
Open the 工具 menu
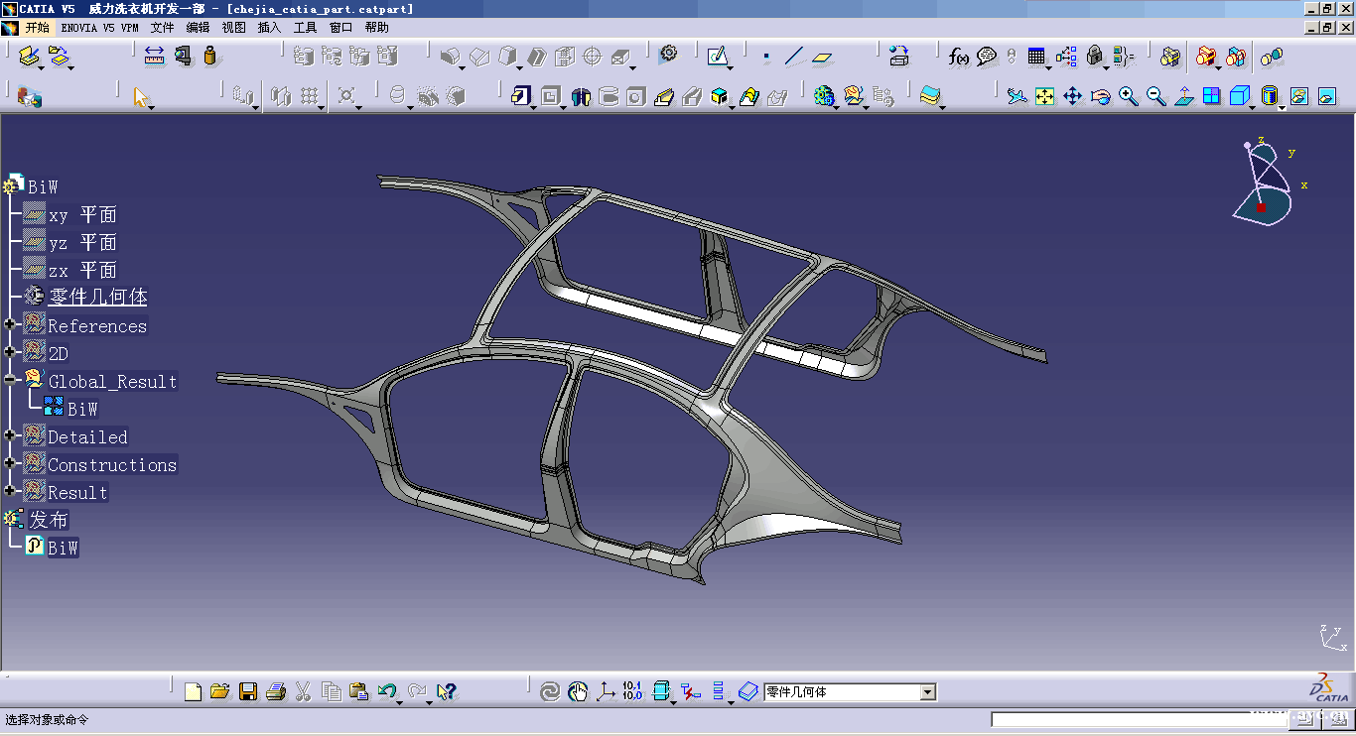(x=305, y=28)
